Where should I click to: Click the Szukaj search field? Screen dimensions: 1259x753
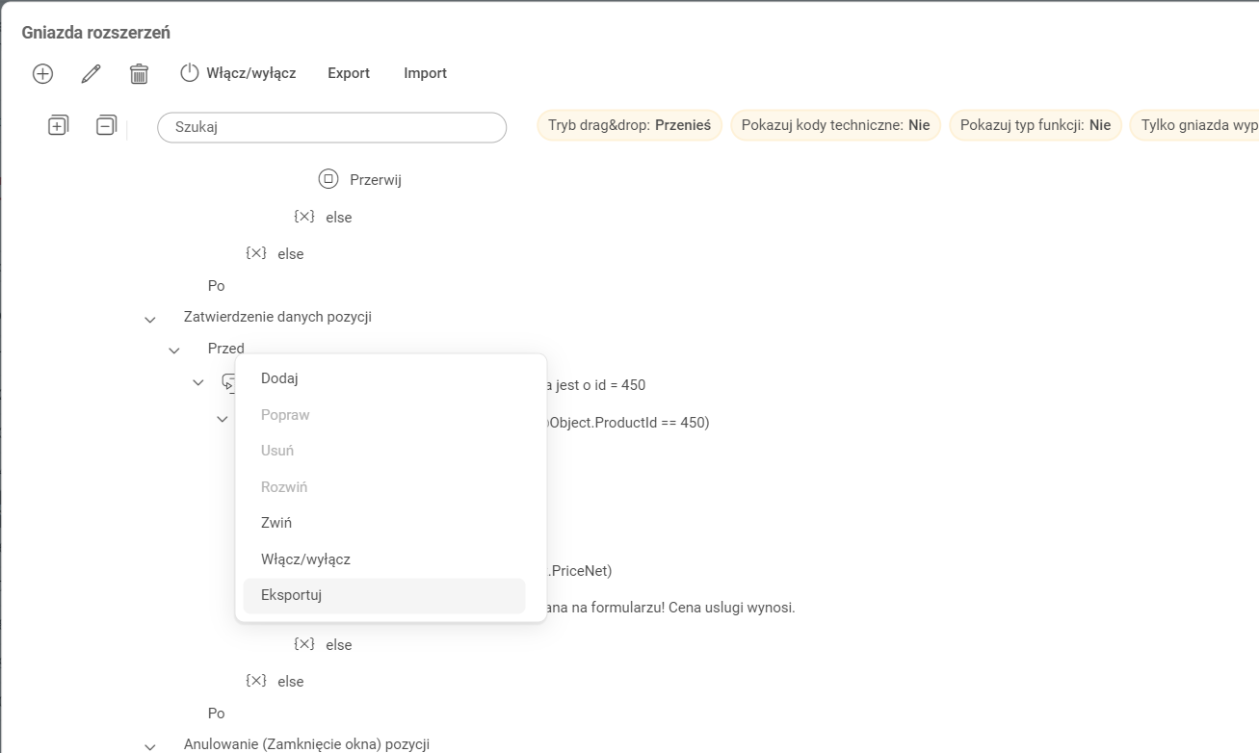331,127
